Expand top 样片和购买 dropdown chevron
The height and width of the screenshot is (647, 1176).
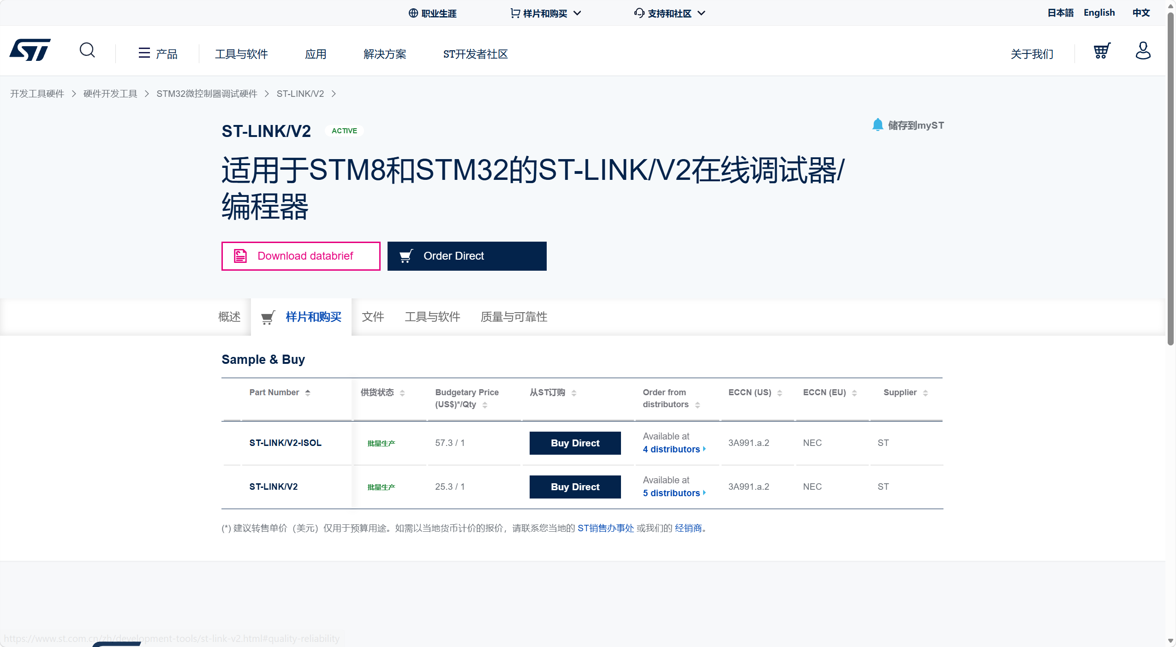(x=577, y=13)
